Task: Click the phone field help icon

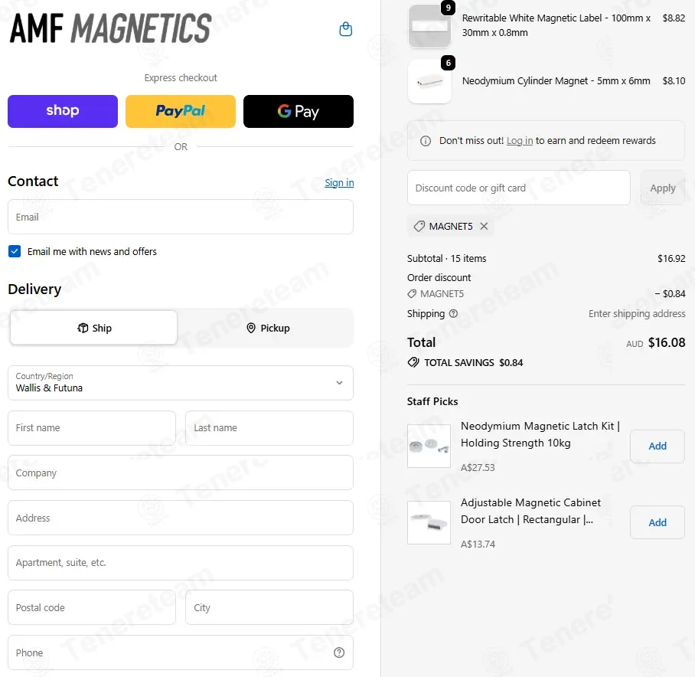Action: [339, 652]
